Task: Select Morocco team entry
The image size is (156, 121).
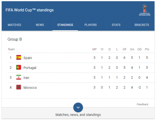Action: pos(30,87)
